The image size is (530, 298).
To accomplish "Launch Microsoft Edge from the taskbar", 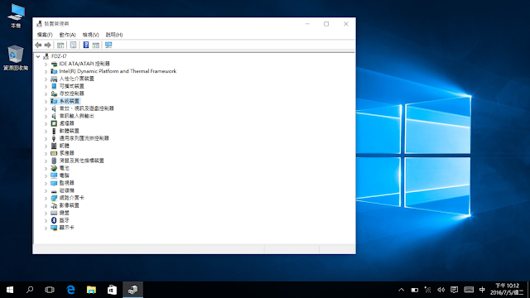I will click(70, 290).
